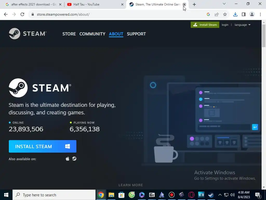
Task: Open the tab search chevron
Action: (x=224, y=4)
